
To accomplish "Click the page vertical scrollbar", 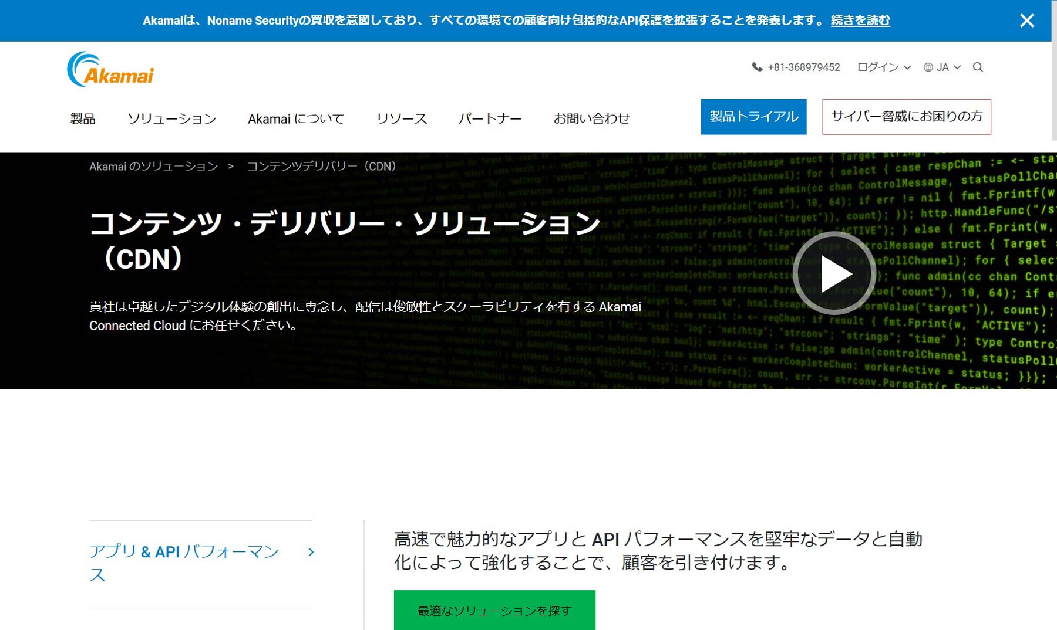I will [1054, 70].
